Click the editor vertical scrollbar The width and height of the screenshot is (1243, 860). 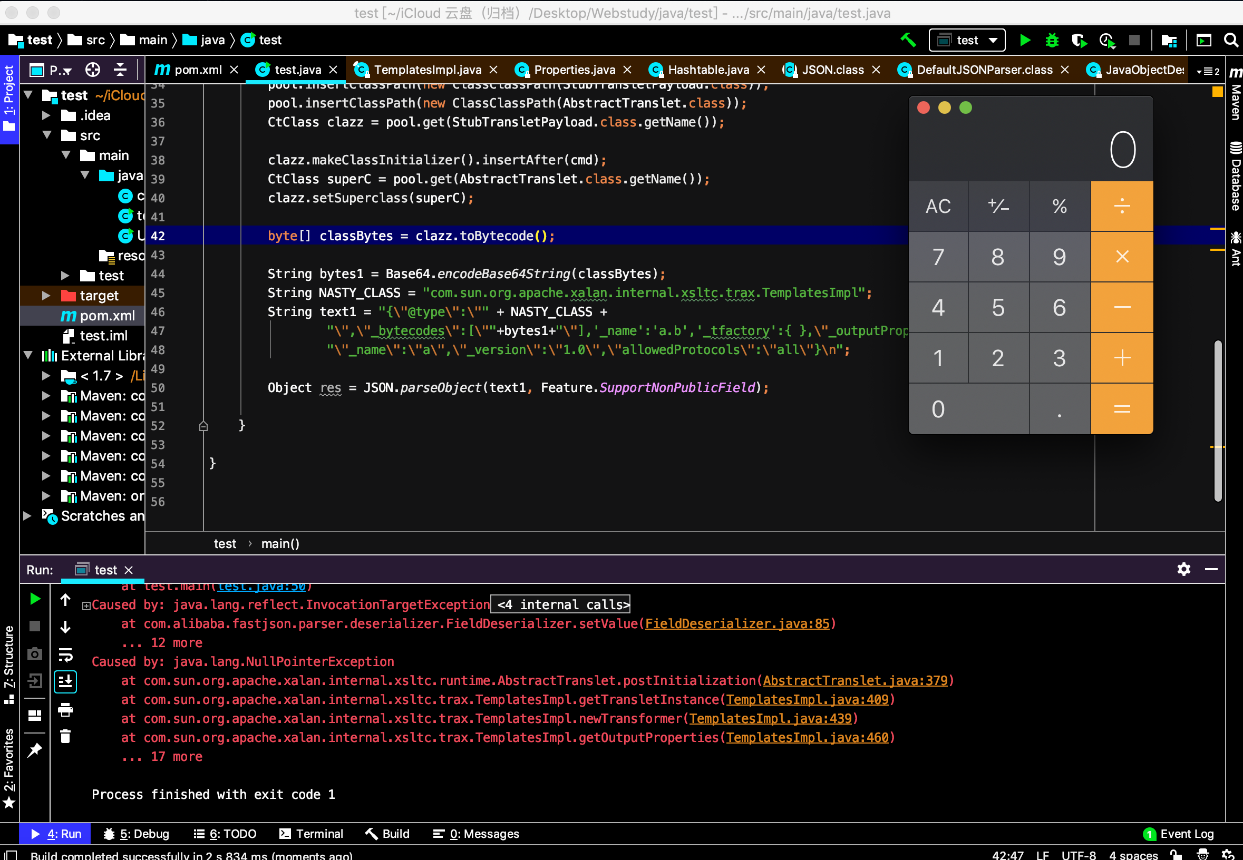tap(1218, 421)
